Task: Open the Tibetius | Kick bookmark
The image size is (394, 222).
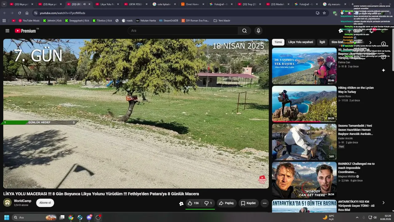Action: pyautogui.click(x=103, y=21)
